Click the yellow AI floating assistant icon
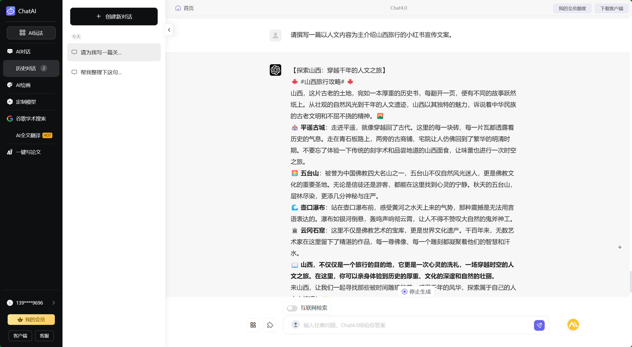This screenshot has height=347, width=632. pyautogui.click(x=573, y=324)
